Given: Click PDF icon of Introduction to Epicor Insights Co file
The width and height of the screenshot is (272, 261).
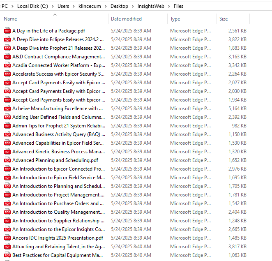Looking at the screenshot, I should [x=7, y=229].
